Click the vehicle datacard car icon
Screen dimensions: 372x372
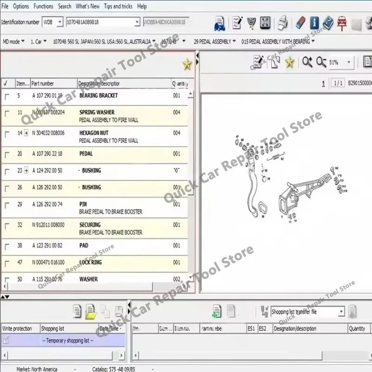pos(219,23)
